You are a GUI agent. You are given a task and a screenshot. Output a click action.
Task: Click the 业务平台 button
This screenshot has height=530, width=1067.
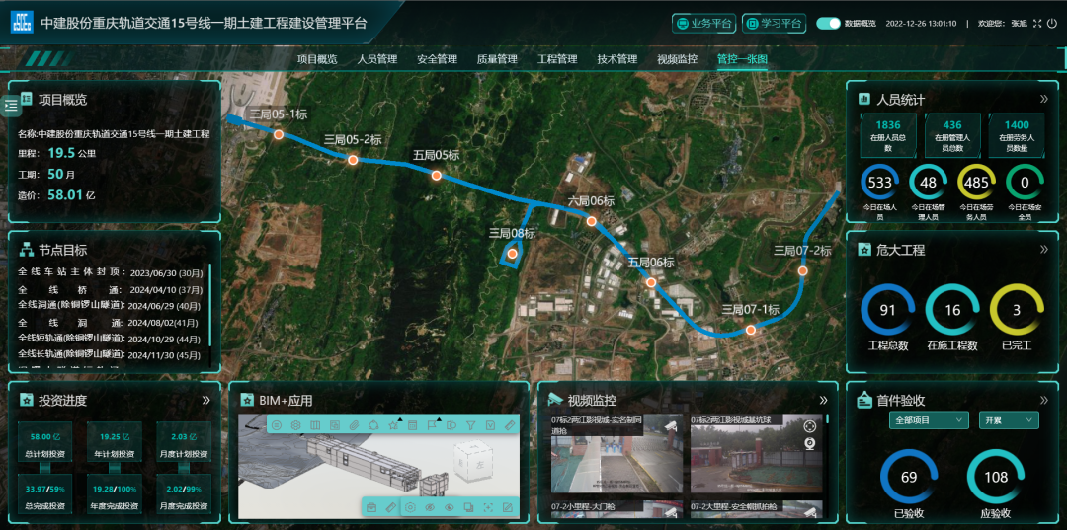(x=703, y=23)
